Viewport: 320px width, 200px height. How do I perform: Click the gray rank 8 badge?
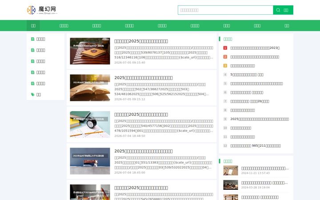pyautogui.click(x=225, y=110)
